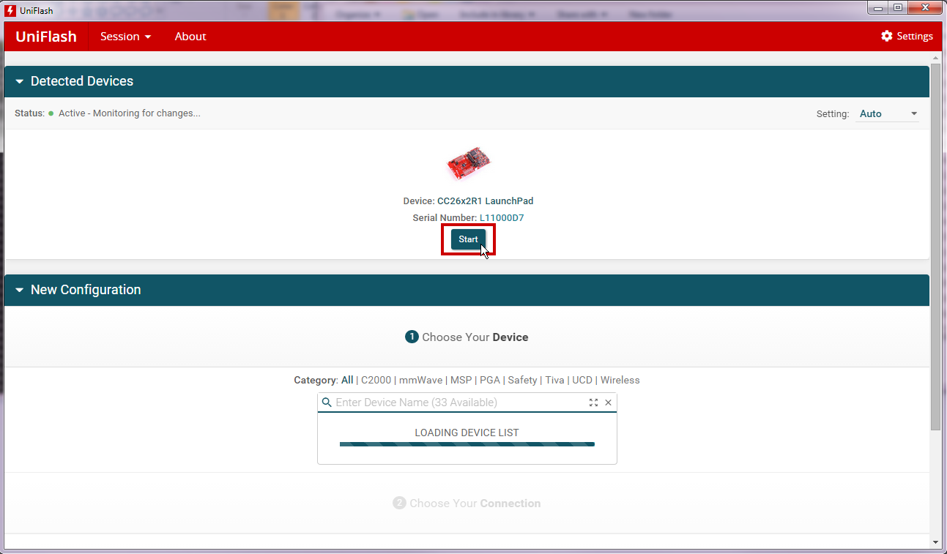Click inside the Enter Device Name field
The image size is (947, 554).
tap(439, 403)
